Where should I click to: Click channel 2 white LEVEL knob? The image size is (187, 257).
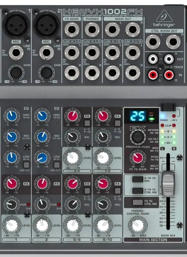pyautogui.click(x=42, y=226)
